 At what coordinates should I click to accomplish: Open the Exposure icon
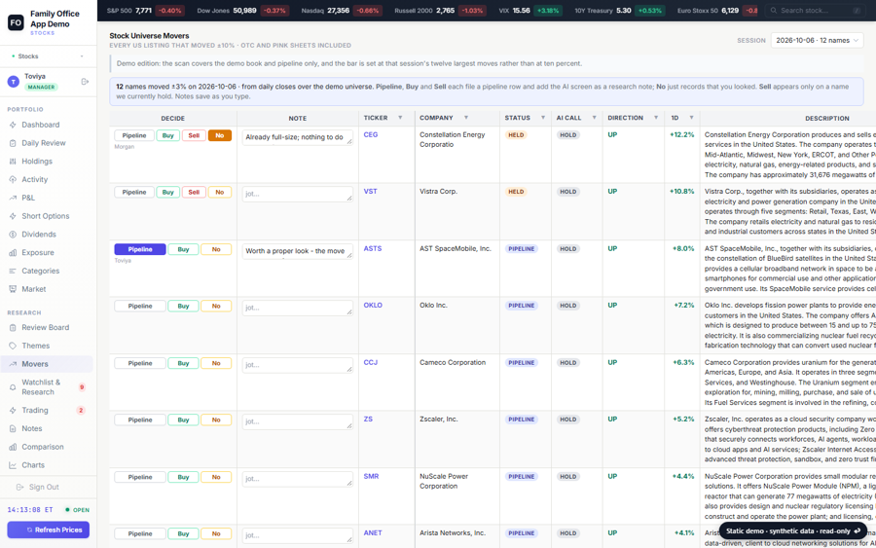[13, 252]
